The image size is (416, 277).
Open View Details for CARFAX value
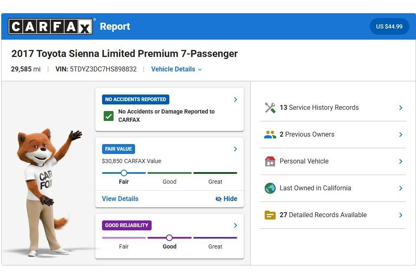click(x=120, y=199)
